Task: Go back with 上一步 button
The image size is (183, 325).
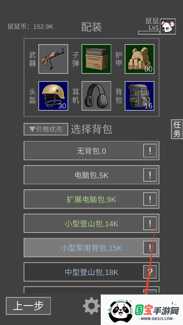Action: [28, 306]
